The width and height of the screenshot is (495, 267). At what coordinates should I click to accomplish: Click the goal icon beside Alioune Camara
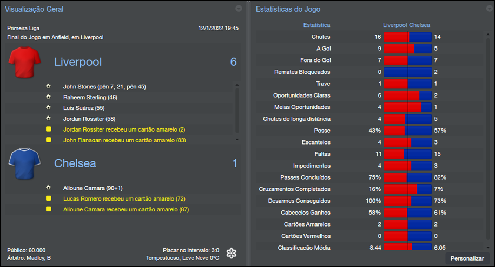[x=49, y=188]
